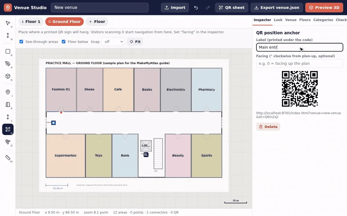Choose the map pin point tool
347x216 pixels.
(8, 92)
